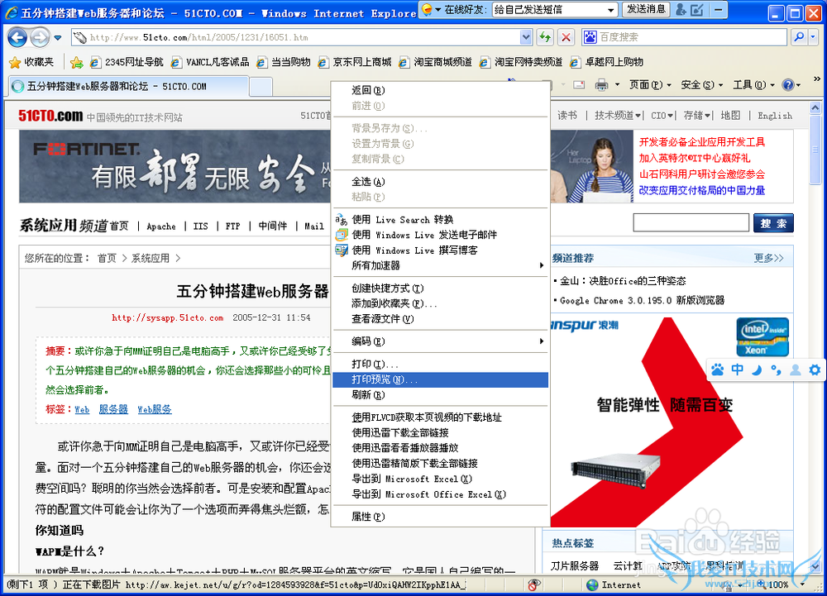Click the send message 发送消息 button
Viewport: 827px width, 596px height.
click(x=646, y=9)
